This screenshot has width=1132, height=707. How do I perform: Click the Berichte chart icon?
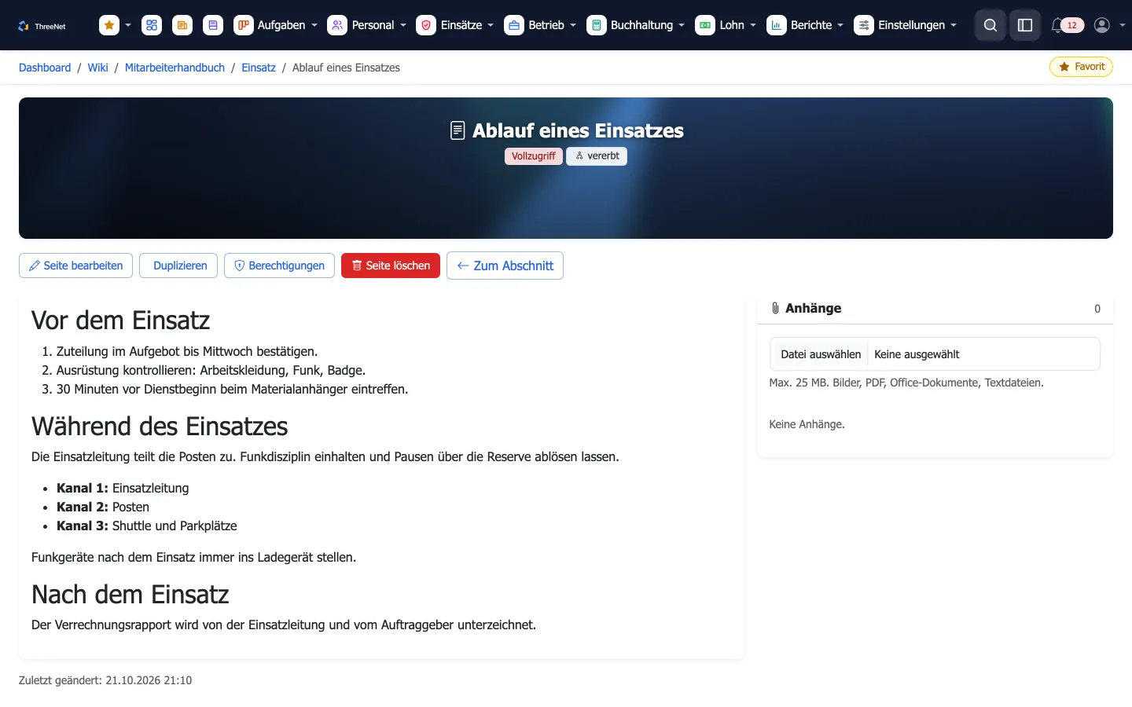click(x=777, y=25)
